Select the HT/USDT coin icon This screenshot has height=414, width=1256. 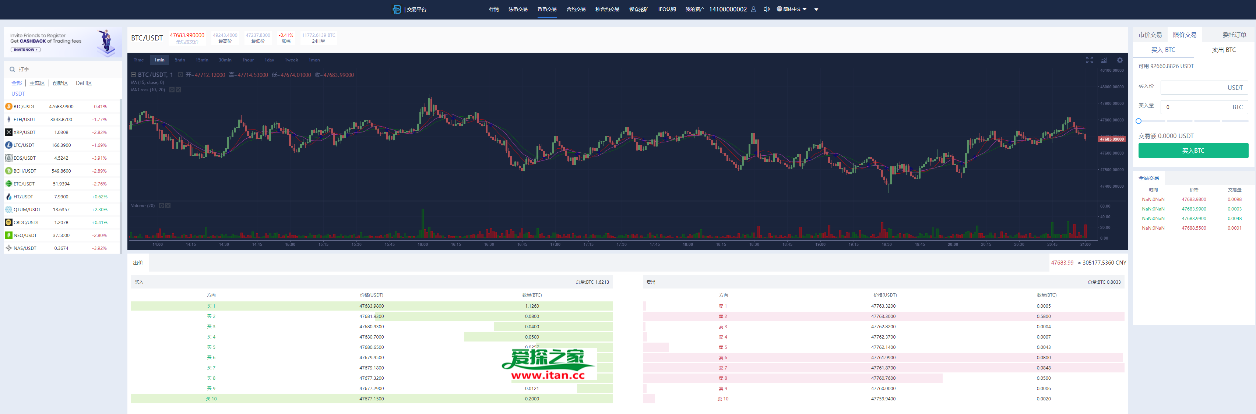pyautogui.click(x=9, y=197)
